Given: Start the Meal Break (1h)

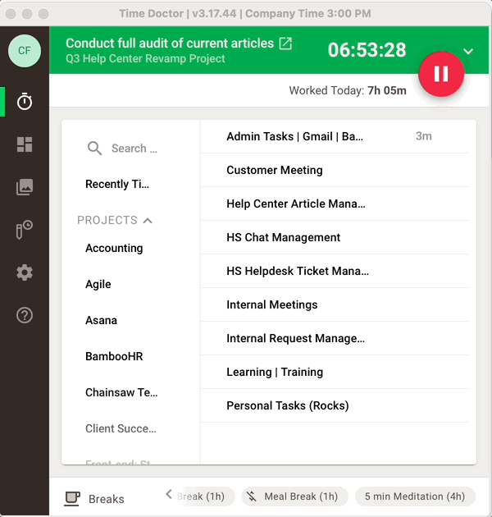Looking at the screenshot, I should (295, 496).
